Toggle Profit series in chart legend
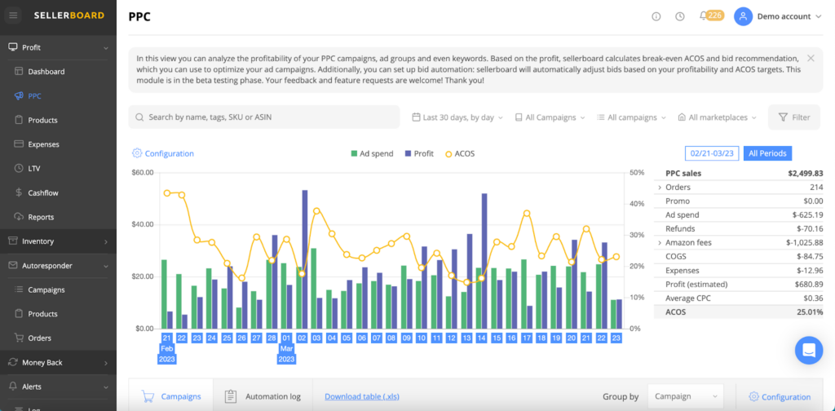Image resolution: width=835 pixels, height=411 pixels. click(418, 153)
